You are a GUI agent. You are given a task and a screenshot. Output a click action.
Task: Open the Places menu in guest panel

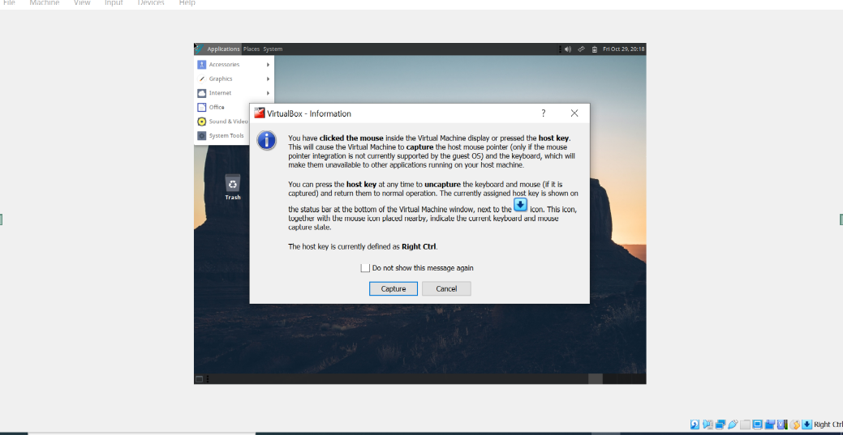(x=251, y=49)
